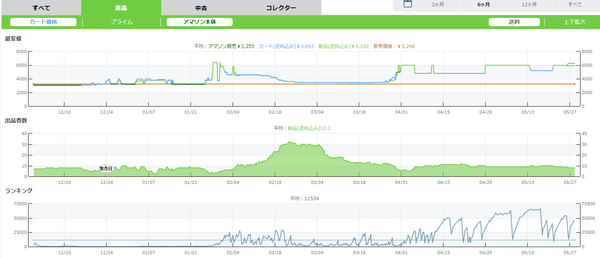Image resolution: width=600 pixels, height=258 pixels.
Task: Select the 新品 tab
Action: click(x=121, y=8)
